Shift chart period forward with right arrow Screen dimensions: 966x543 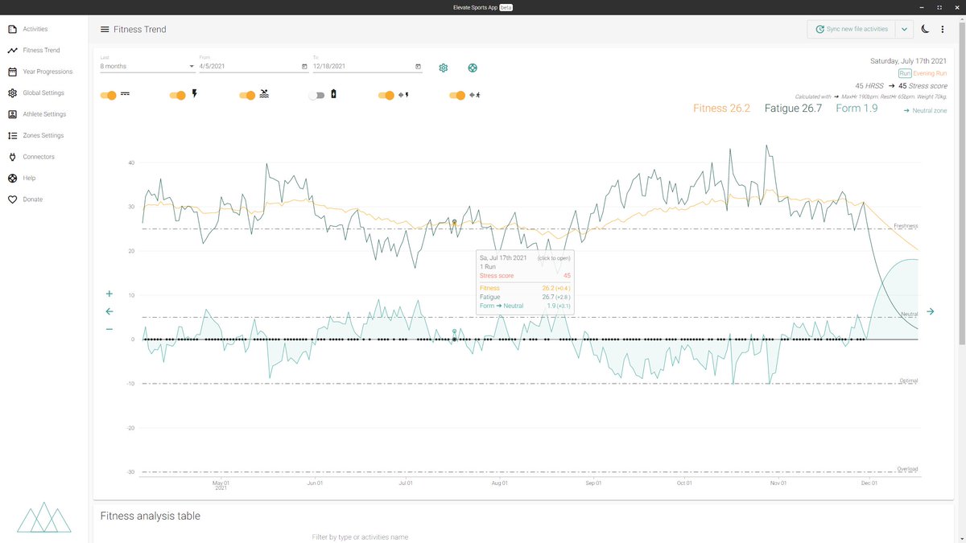(930, 311)
